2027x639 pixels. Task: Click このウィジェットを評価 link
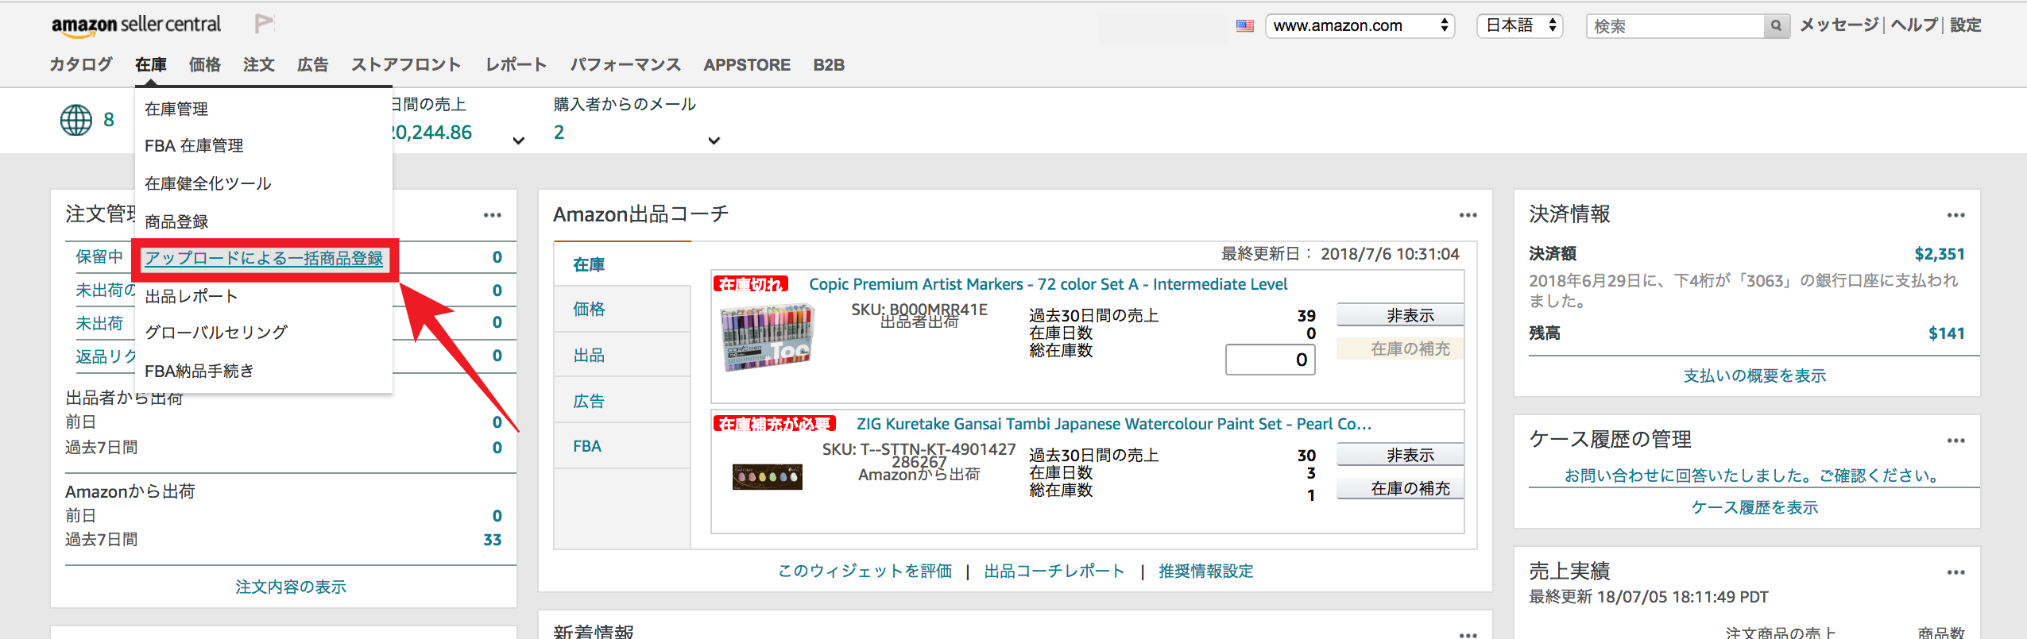pos(865,571)
